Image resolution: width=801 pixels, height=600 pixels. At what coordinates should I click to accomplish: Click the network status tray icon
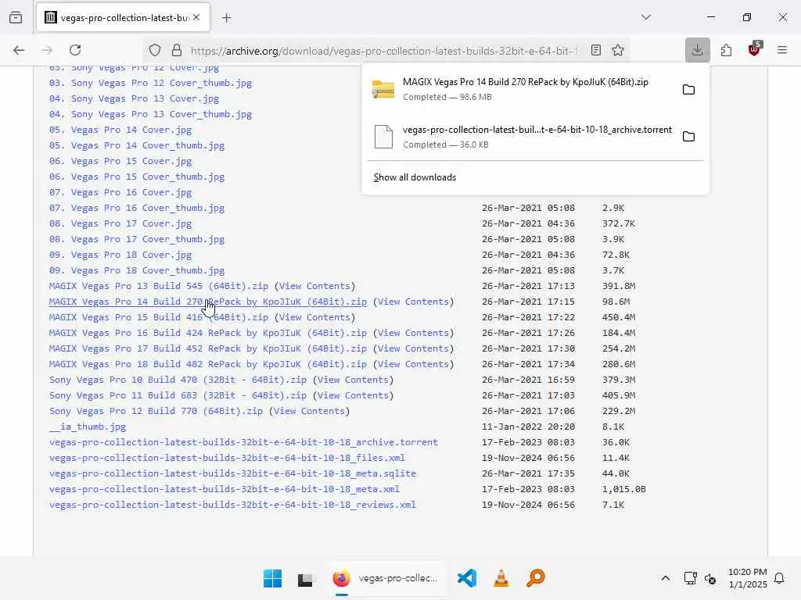tap(690, 578)
